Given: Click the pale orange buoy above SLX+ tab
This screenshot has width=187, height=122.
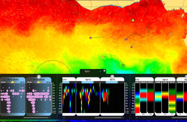Looking at the screenshot, I should [103, 57].
